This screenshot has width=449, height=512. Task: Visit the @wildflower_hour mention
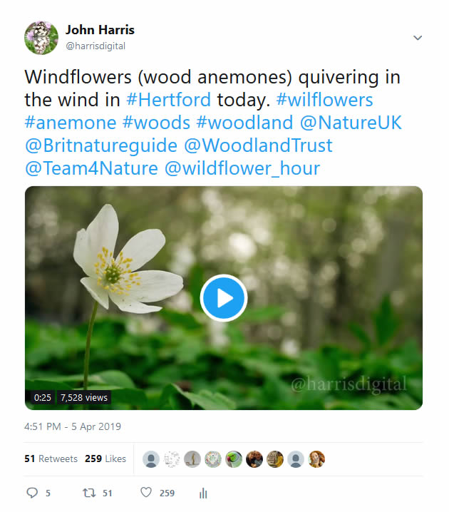(x=242, y=168)
